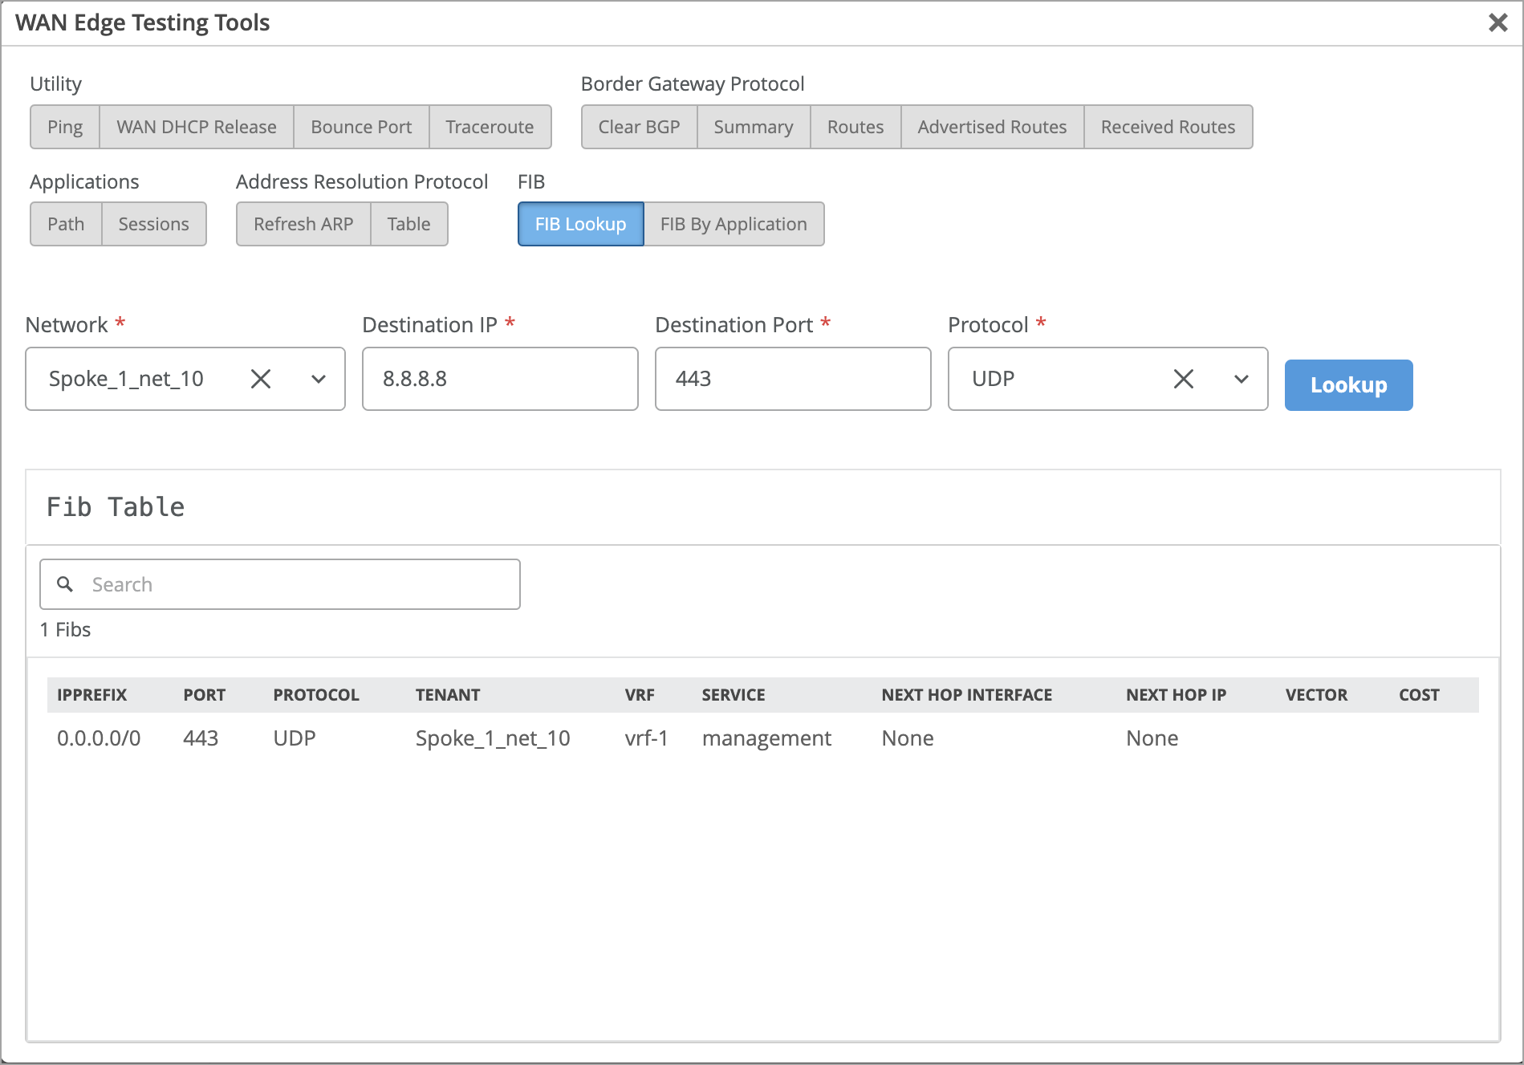Switch to the ARP Table view
The image size is (1524, 1065).
coord(408,224)
